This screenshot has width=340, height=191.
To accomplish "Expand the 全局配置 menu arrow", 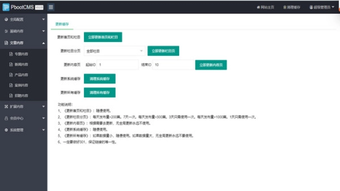I will click(44, 20).
